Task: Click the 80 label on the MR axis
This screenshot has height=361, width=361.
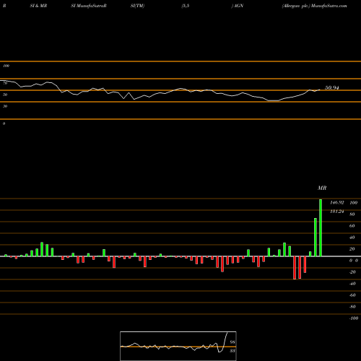Action: tap(352, 214)
